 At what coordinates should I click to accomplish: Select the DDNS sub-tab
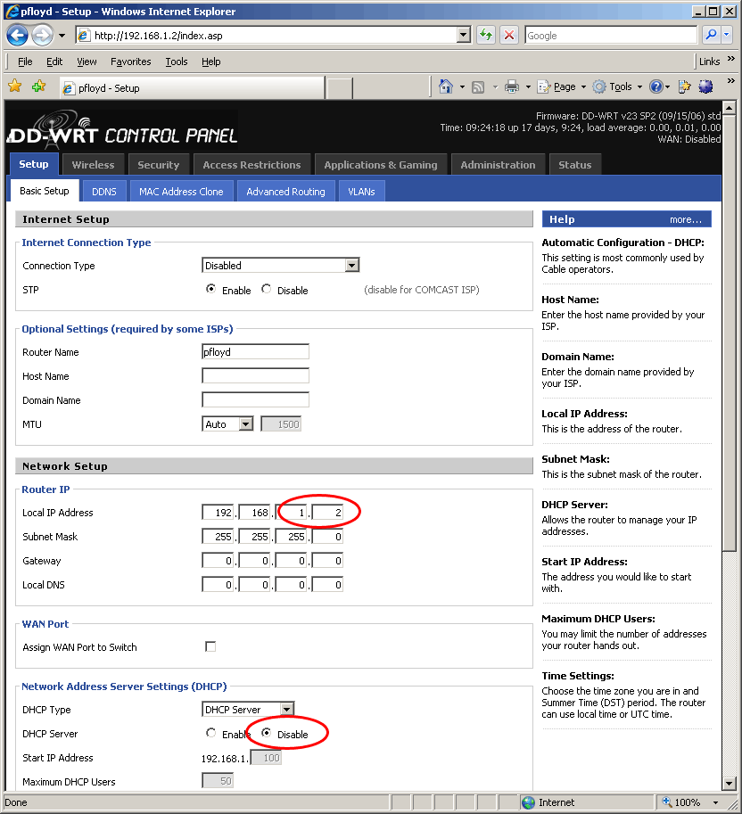[x=103, y=191]
